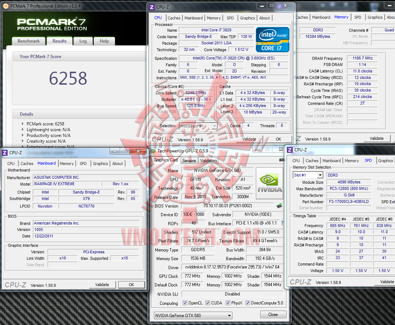Expand the Productivity score detail
Image resolution: width=395 pixels, height=325 pixels.
coord(23,135)
